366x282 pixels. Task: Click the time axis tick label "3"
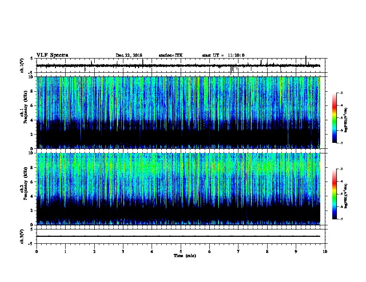pyautogui.click(x=123, y=252)
